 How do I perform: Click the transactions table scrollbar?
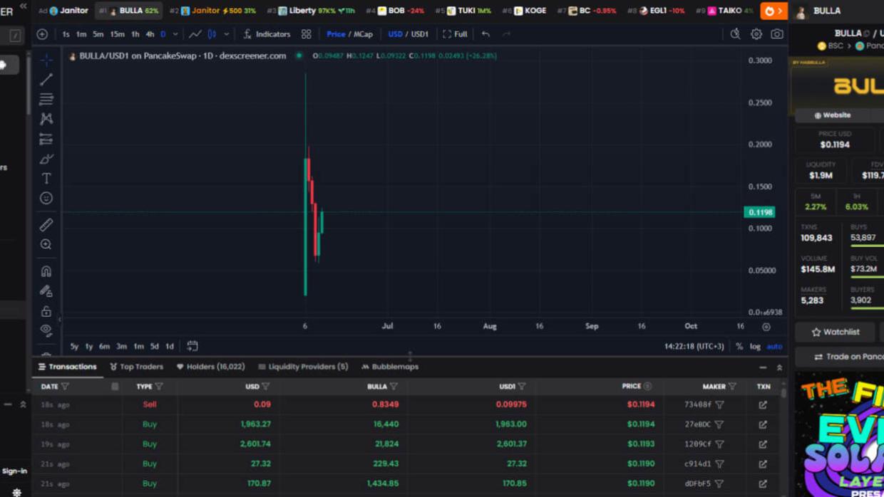783,392
